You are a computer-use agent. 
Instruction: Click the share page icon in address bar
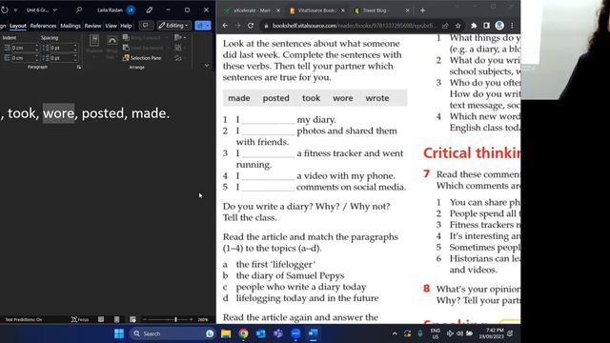point(445,26)
